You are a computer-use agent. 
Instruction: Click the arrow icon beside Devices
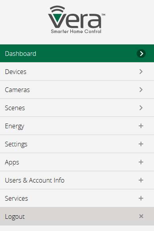click(141, 72)
